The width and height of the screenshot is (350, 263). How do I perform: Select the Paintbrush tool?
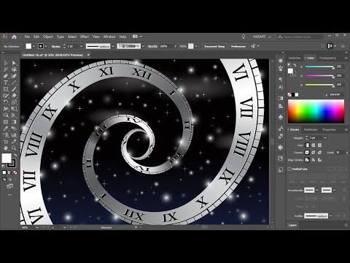14,89
